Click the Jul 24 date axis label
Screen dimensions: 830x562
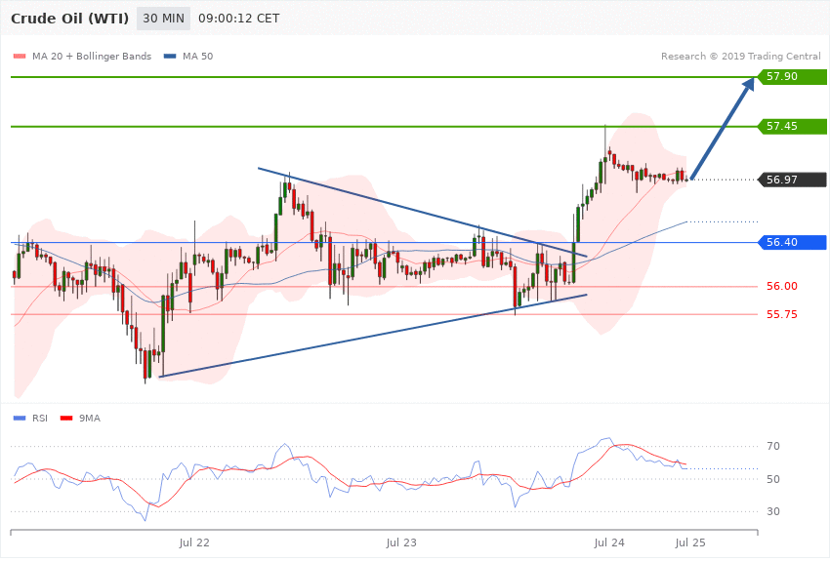click(x=609, y=542)
